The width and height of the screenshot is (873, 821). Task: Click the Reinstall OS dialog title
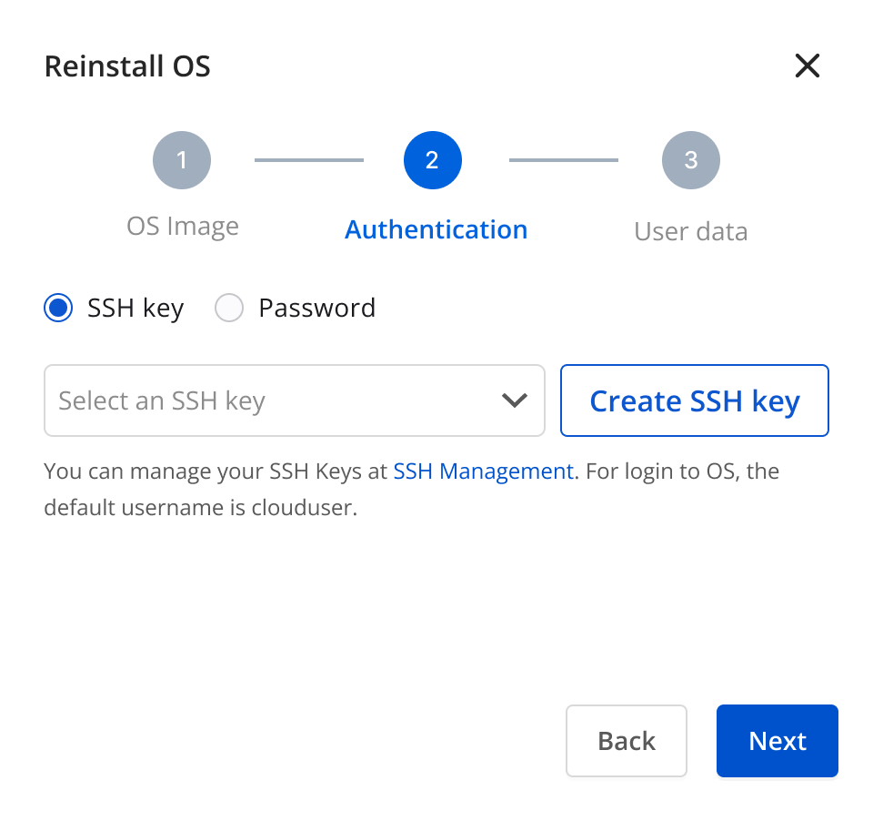click(127, 66)
